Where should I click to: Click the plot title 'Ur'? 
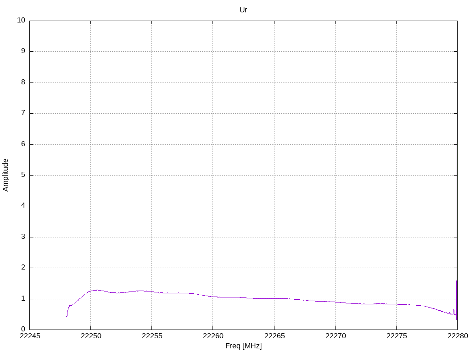point(243,10)
